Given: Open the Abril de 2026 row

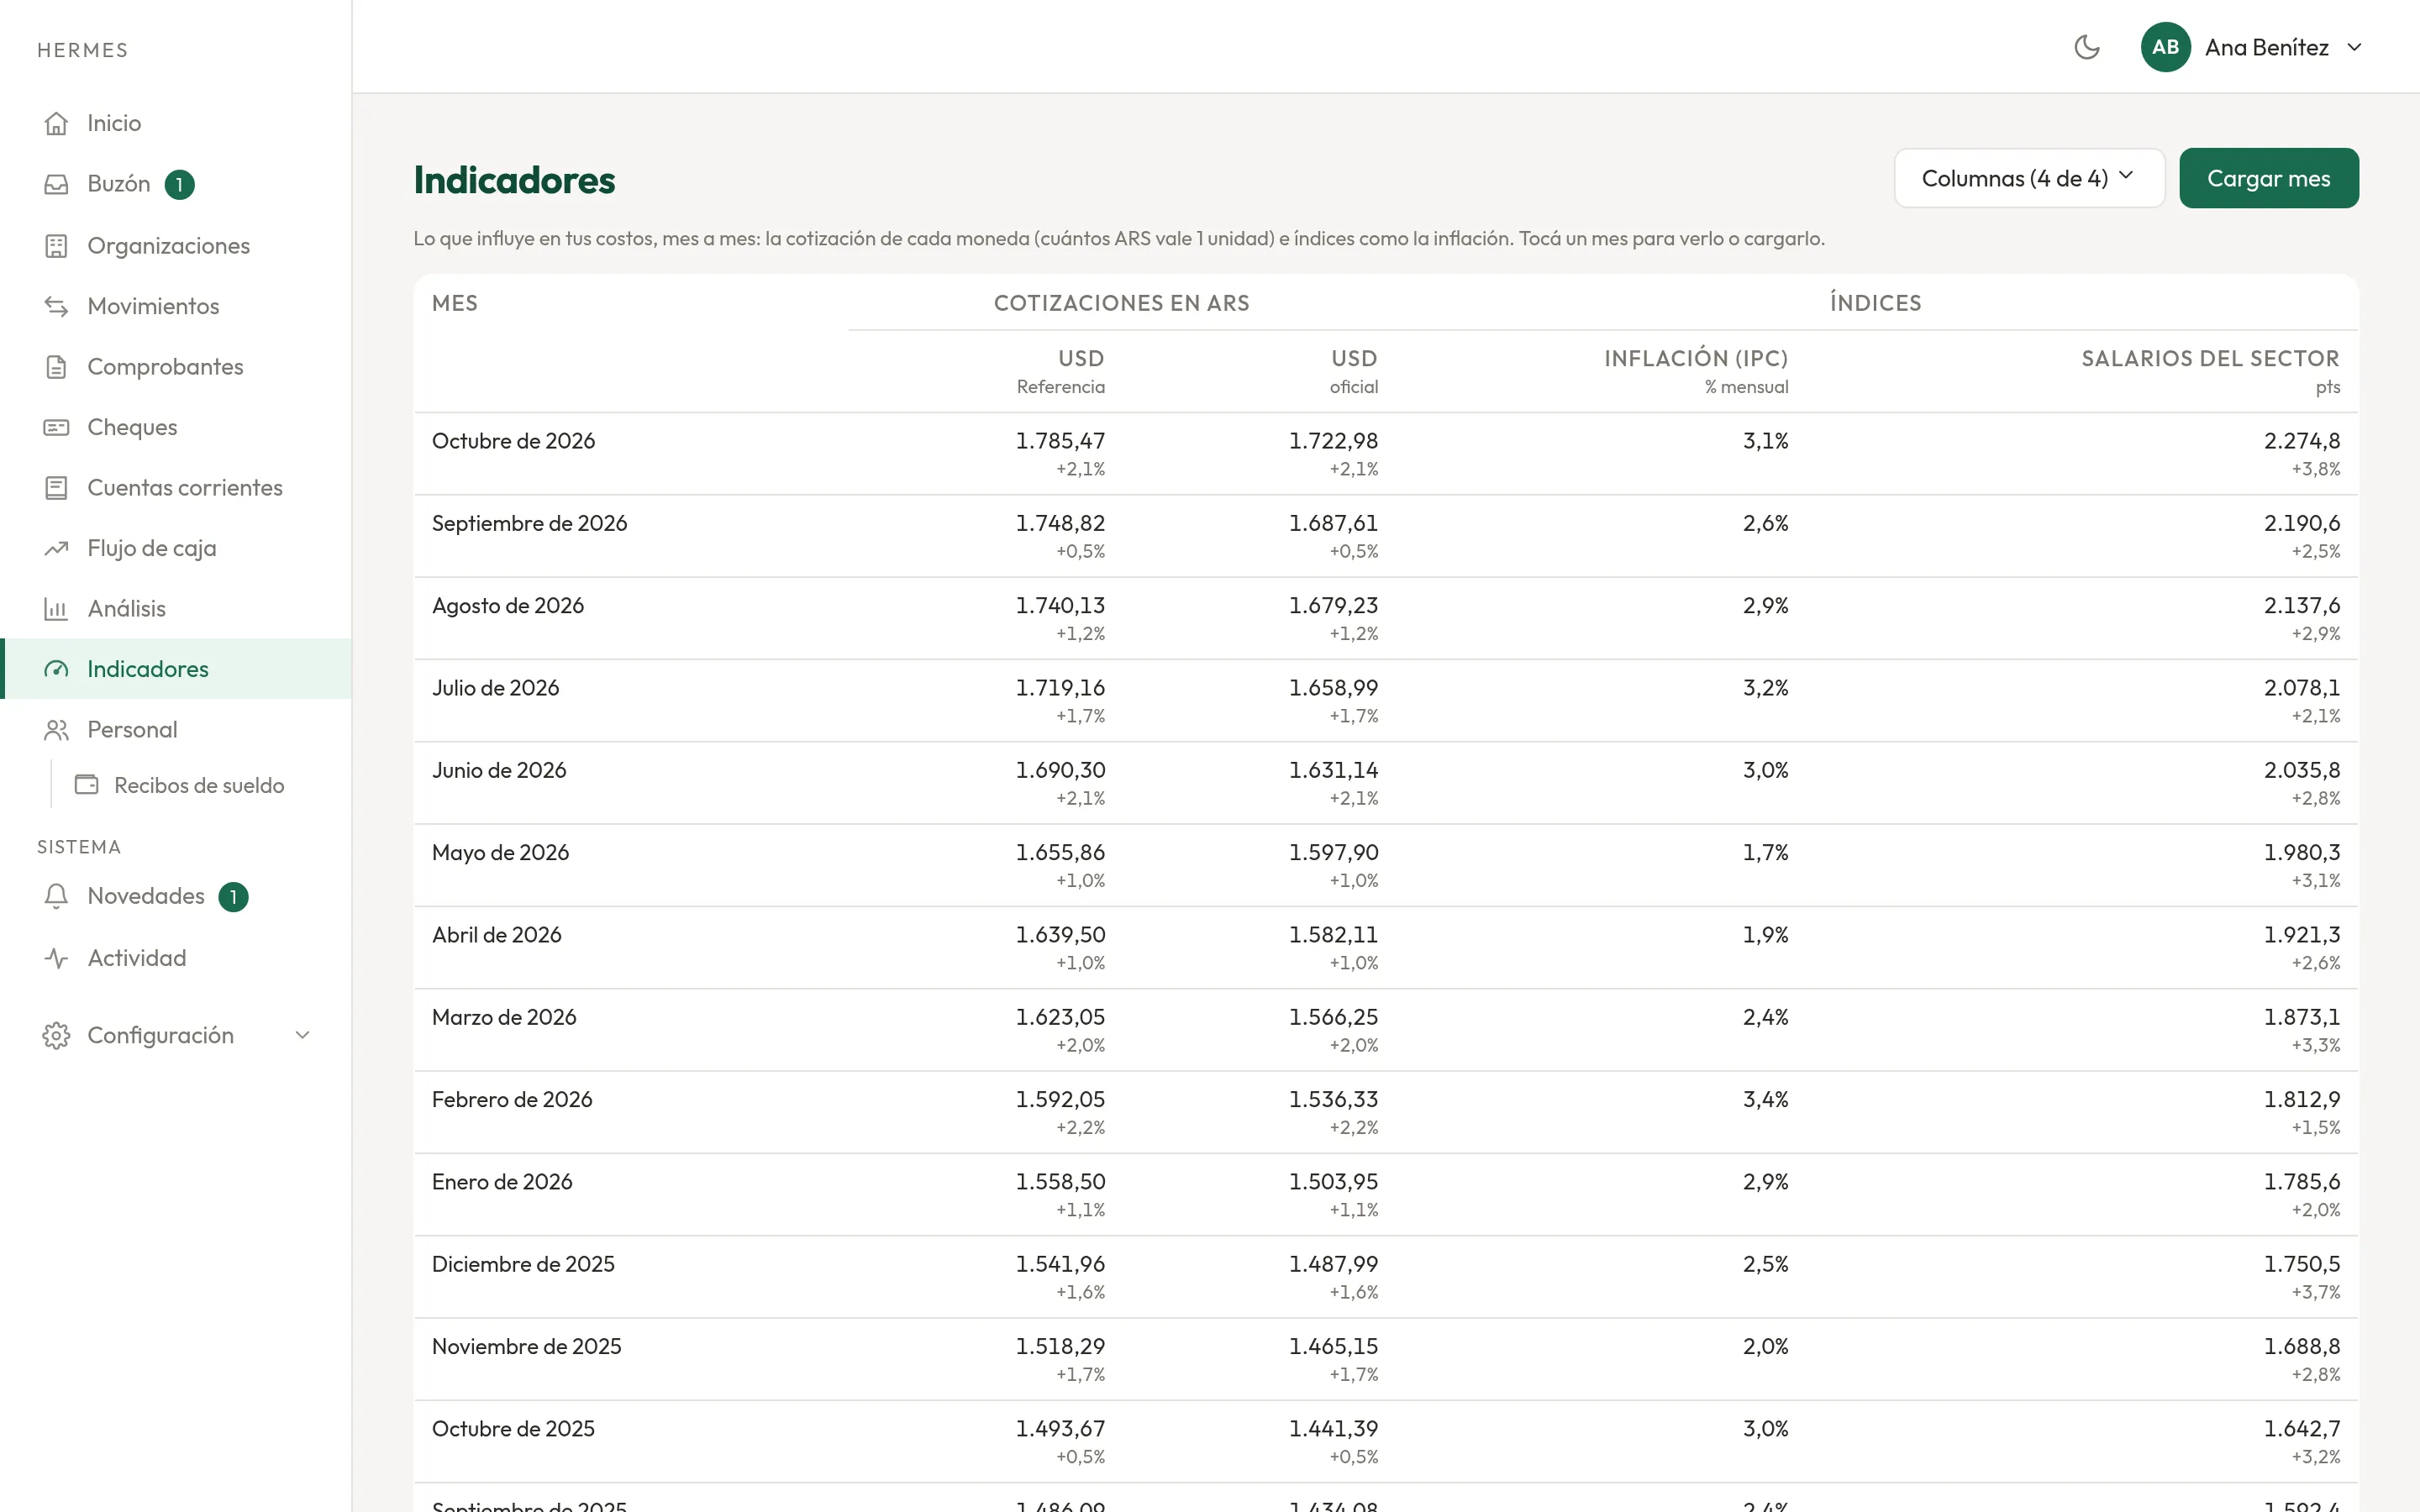Looking at the screenshot, I should pyautogui.click(x=1386, y=947).
